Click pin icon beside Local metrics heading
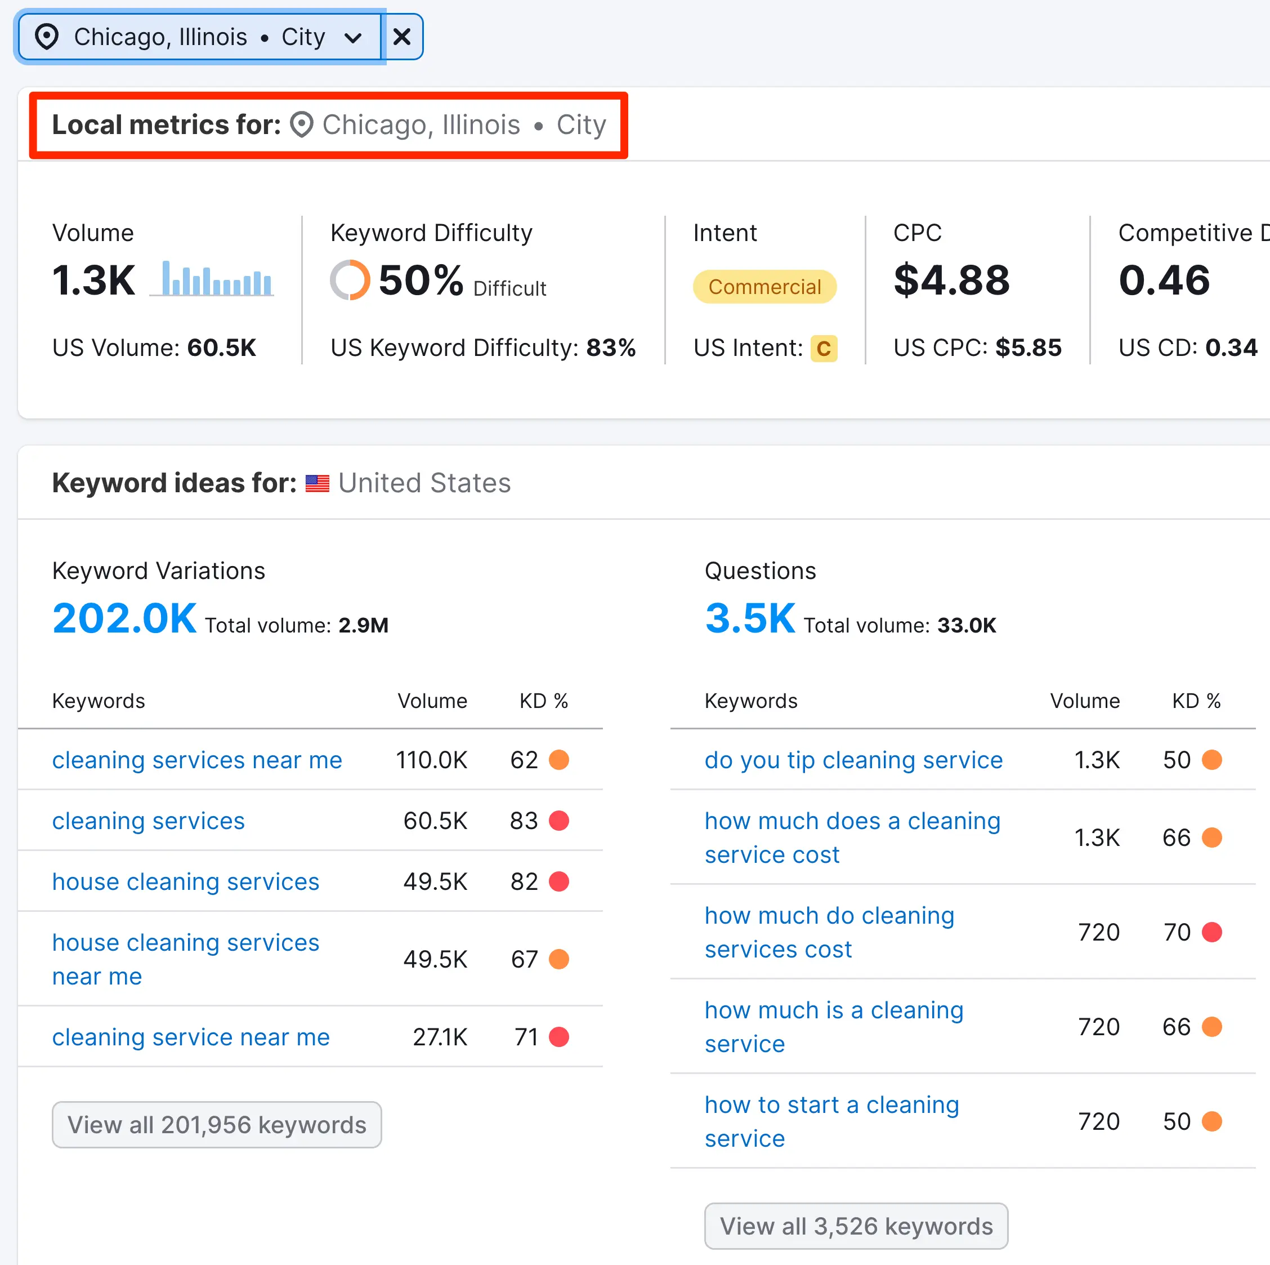This screenshot has height=1265, width=1270. point(302,125)
